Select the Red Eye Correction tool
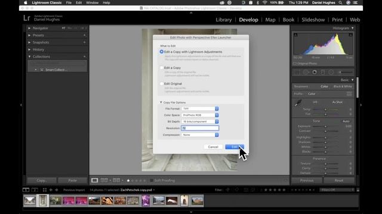Image resolution: width=382 pixels, height=214 pixels. 315,73
